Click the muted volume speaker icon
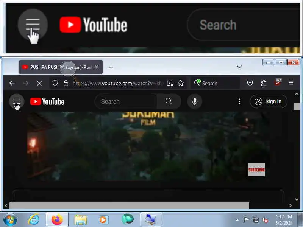The image size is (303, 227). (x=265, y=220)
